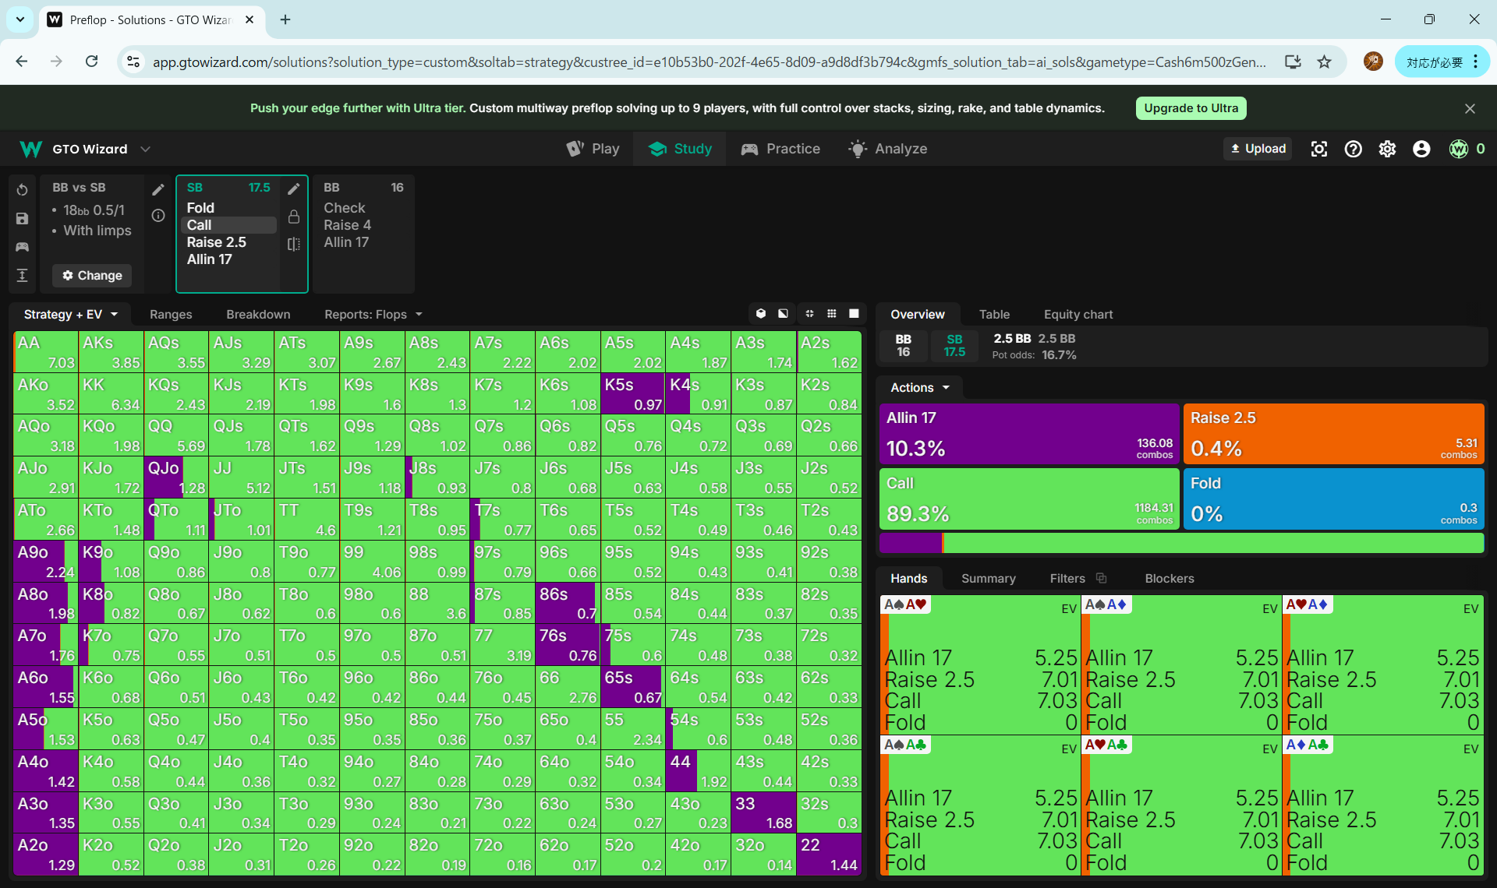Open the Blockers tab

tap(1169, 578)
